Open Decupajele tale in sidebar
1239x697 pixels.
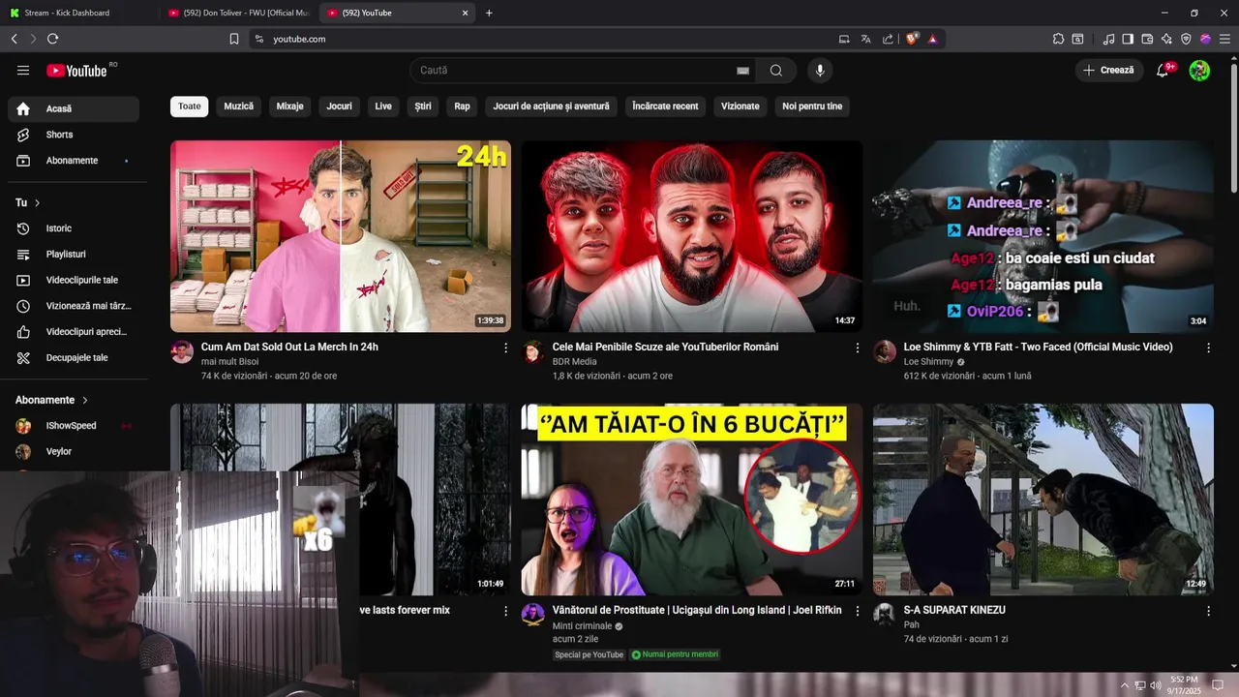(74, 357)
